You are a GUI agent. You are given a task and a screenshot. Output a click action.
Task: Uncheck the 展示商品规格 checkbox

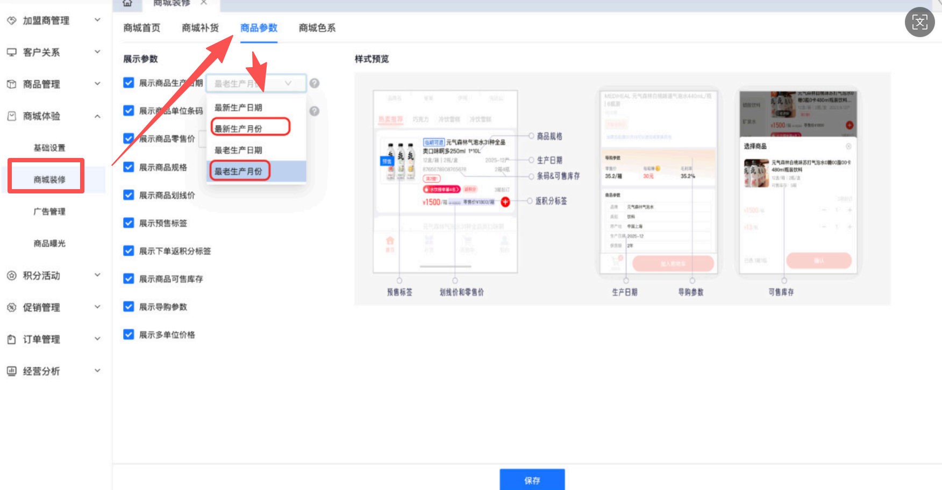pyautogui.click(x=129, y=167)
